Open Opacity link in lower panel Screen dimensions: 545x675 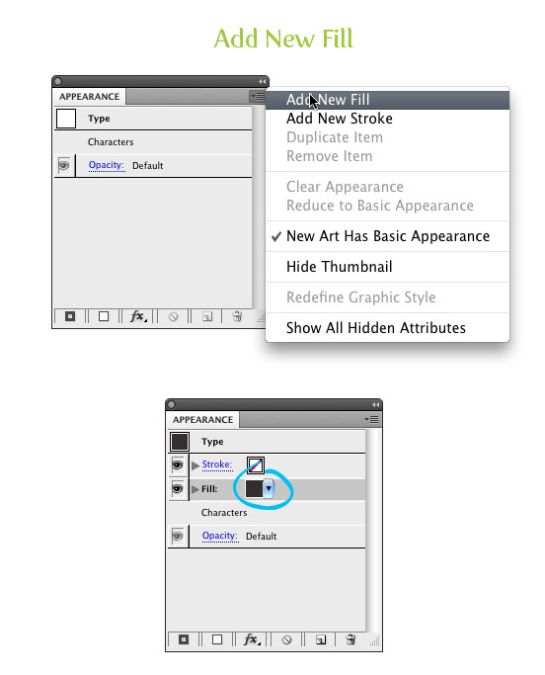pyautogui.click(x=220, y=536)
